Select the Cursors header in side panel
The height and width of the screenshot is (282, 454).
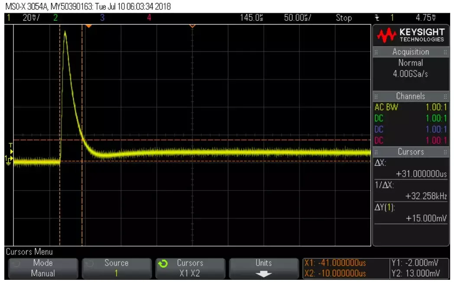pos(410,152)
